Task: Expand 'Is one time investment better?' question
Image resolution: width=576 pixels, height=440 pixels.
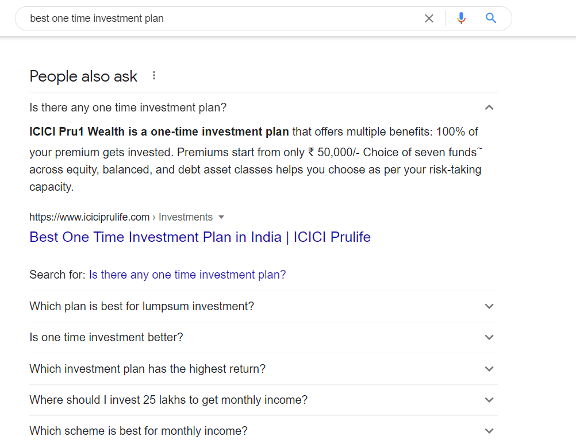Action: pos(263,337)
